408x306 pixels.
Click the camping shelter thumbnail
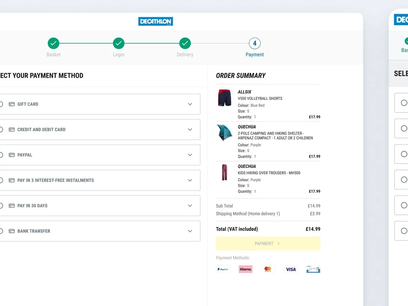point(225,133)
